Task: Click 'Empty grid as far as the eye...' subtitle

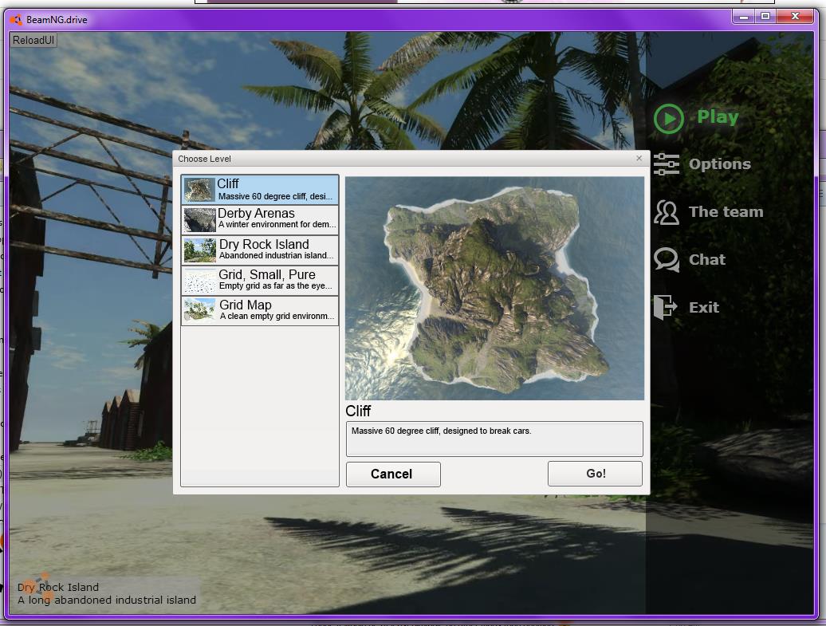Action: click(276, 285)
